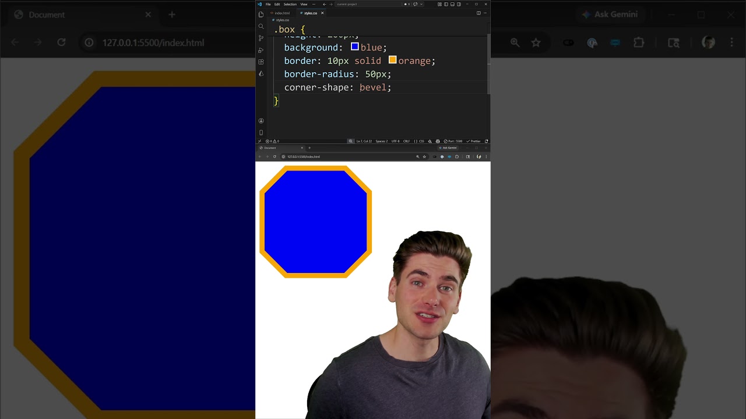Toggle the primary side bar layout button

446,4
